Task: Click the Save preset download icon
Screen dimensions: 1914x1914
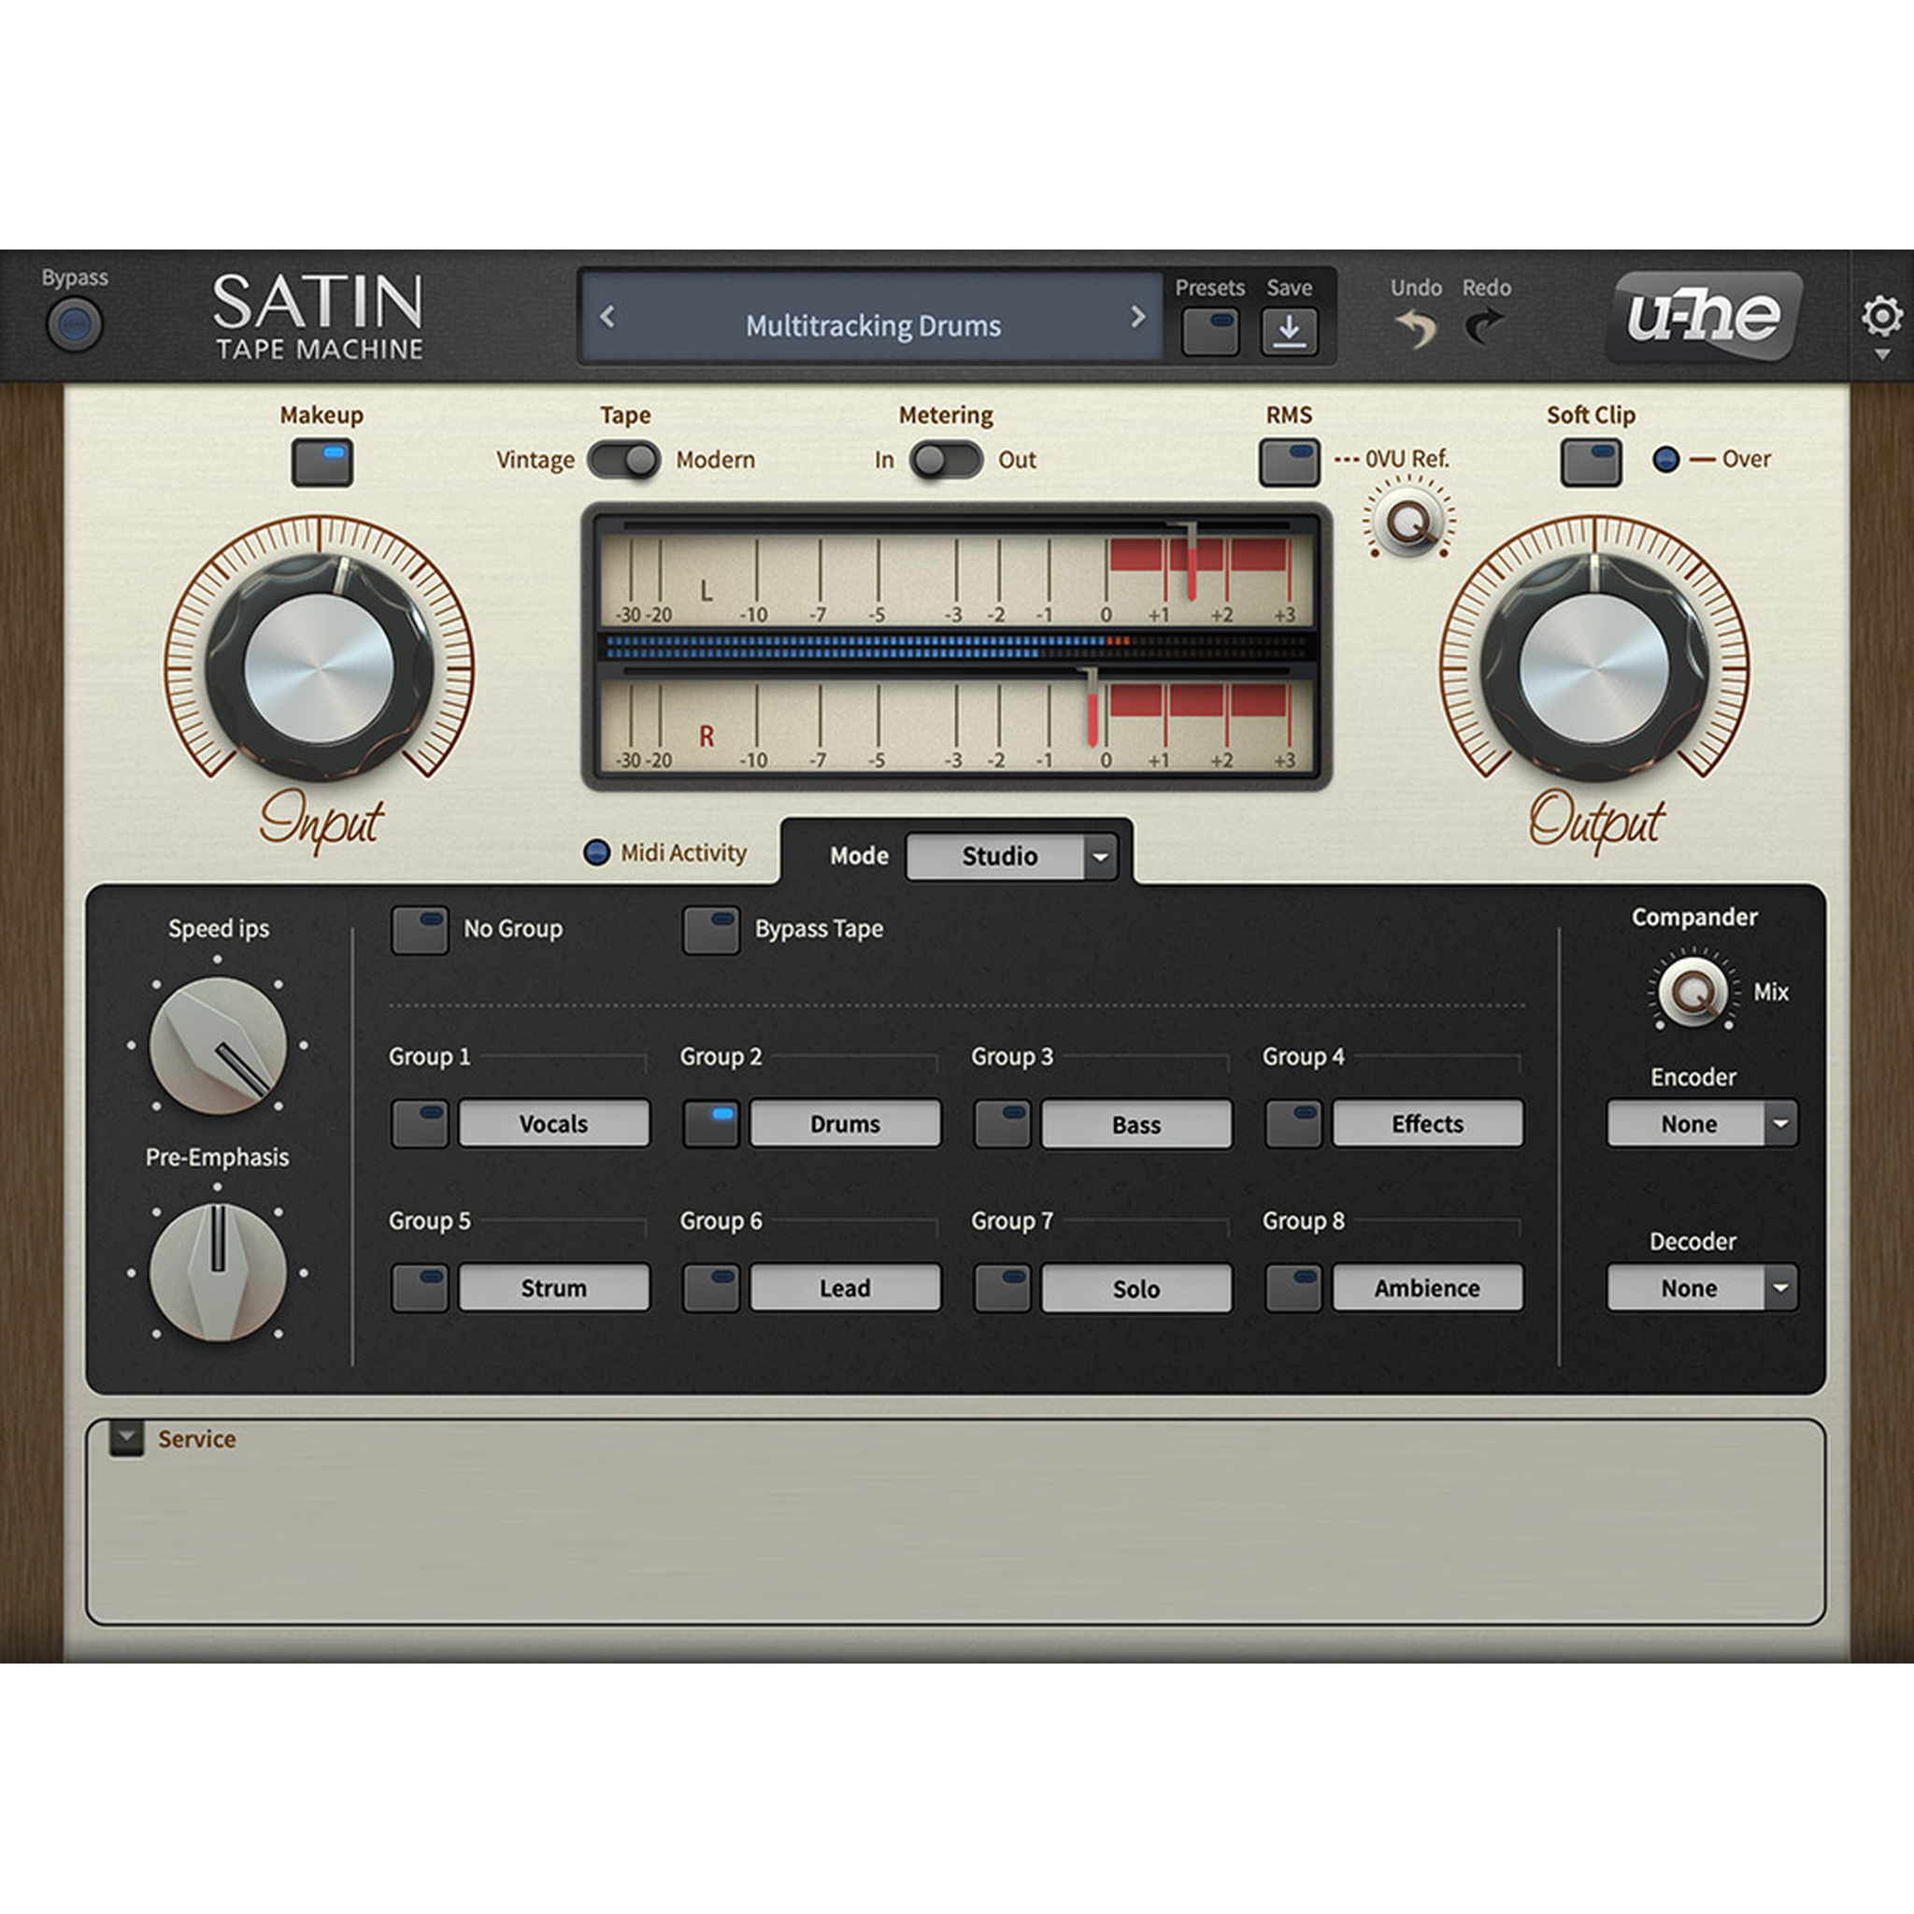Action: point(1288,331)
